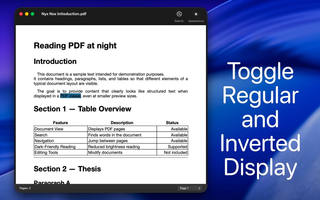Select the Status column header

tap(172, 123)
